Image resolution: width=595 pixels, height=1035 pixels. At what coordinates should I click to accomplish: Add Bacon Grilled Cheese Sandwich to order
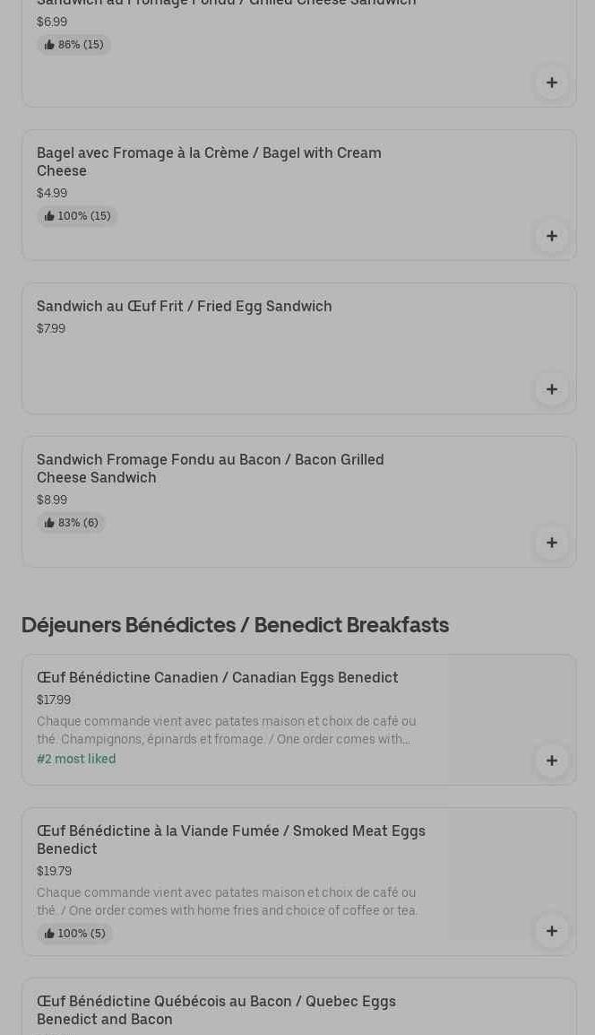[551, 543]
